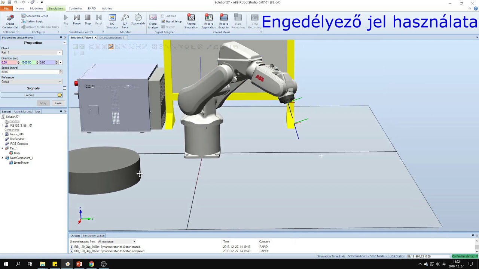The height and width of the screenshot is (269, 479).
Task: Open Simulation Setup in Configure group
Action: (35, 16)
